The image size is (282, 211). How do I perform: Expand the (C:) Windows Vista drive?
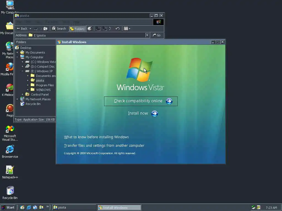23,62
